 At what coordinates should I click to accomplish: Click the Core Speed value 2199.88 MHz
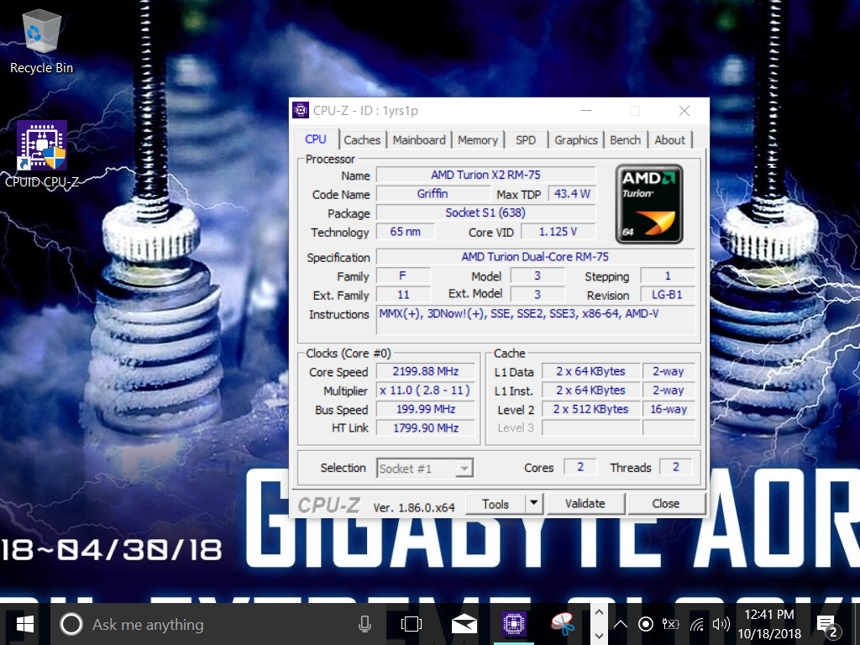[425, 371]
